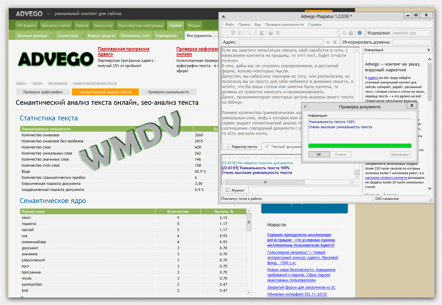Viewport: 442px width, 305px height.
Task: Open the blue help question mark icon
Action: pyautogui.click(x=360, y=33)
